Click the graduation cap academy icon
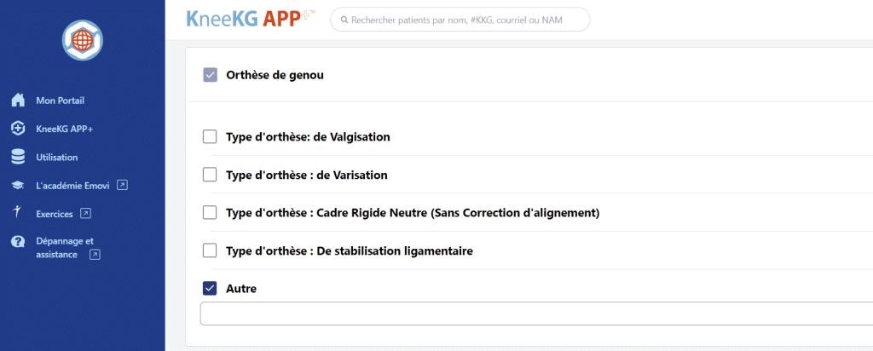The width and height of the screenshot is (873, 351). coord(17,185)
